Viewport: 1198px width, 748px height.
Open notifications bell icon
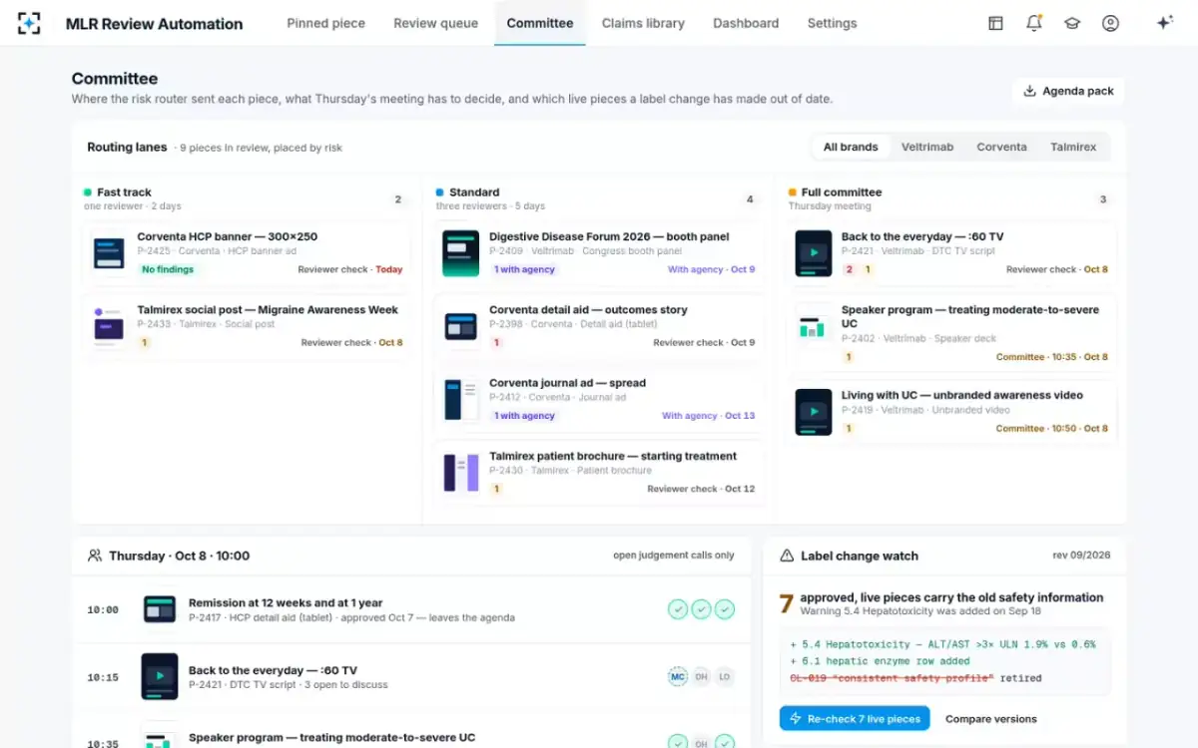[x=1034, y=23]
